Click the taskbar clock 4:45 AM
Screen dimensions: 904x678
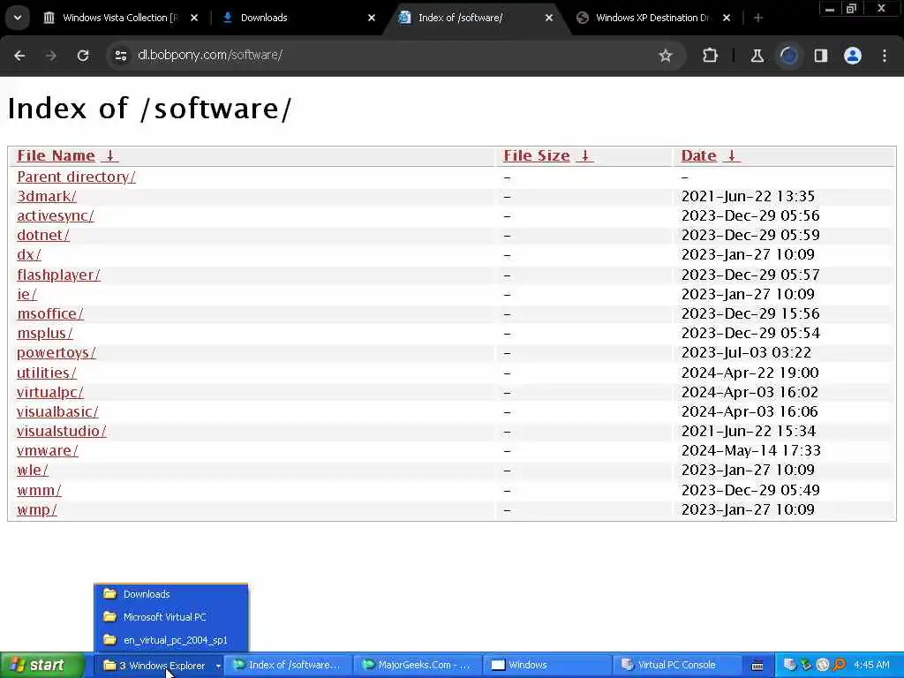click(871, 666)
